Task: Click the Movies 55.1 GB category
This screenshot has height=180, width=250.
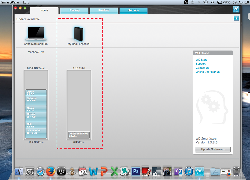Action: pos(36,117)
